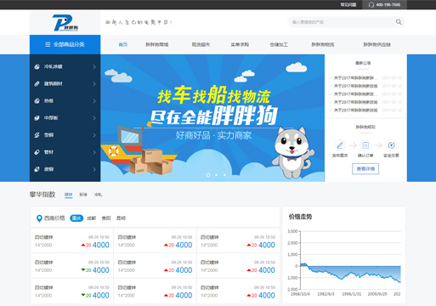Open the hamburger 全部商品分类 menu icon
This screenshot has width=436, height=306.
tap(48, 44)
